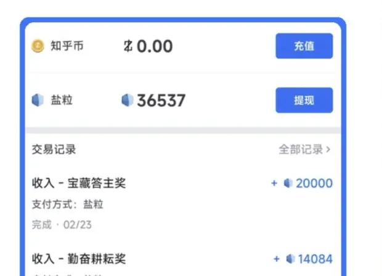Select the 知乎币 label

pyautogui.click(x=67, y=46)
